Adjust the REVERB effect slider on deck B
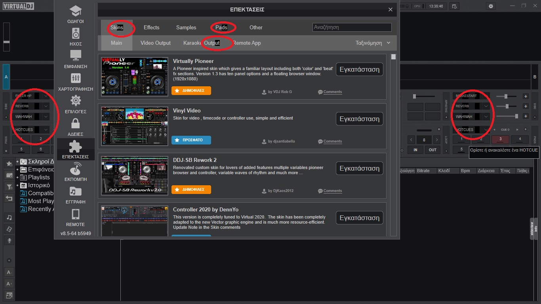541x304 pixels. pos(507,106)
